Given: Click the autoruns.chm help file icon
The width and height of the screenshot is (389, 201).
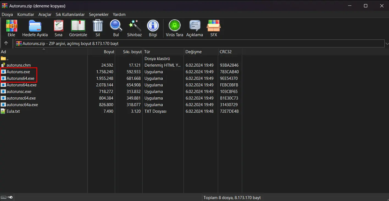Looking at the screenshot, I should point(3,65).
